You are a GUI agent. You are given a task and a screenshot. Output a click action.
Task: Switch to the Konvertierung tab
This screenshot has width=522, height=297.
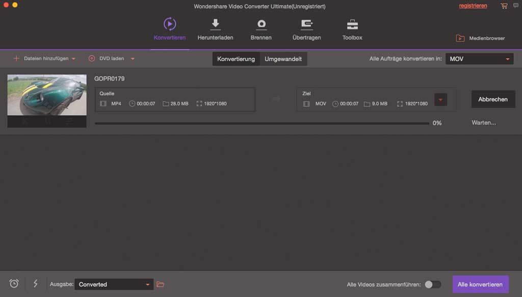(236, 59)
